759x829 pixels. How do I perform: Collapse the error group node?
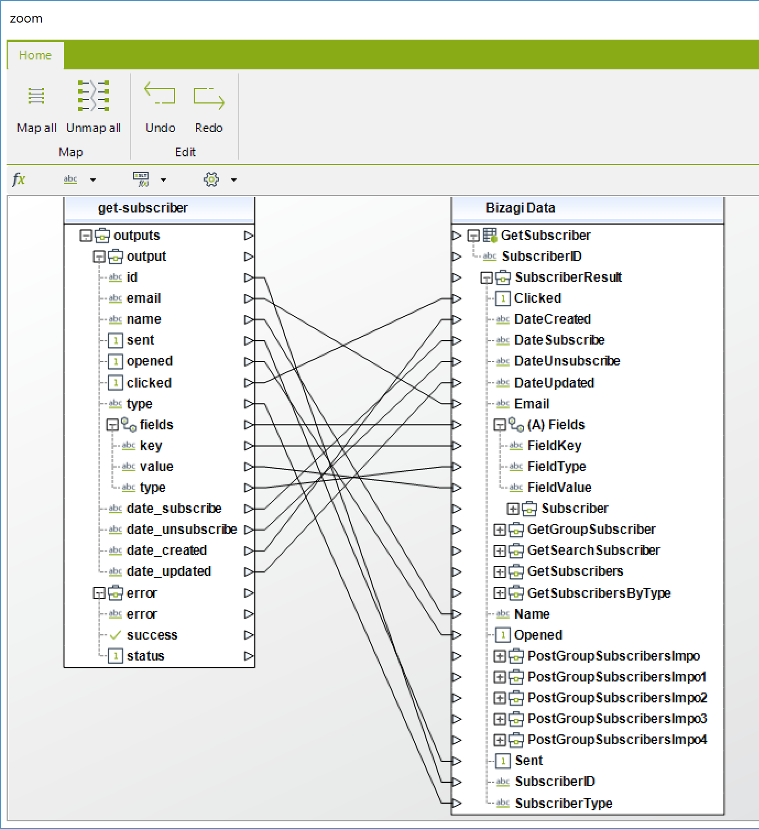click(x=99, y=593)
